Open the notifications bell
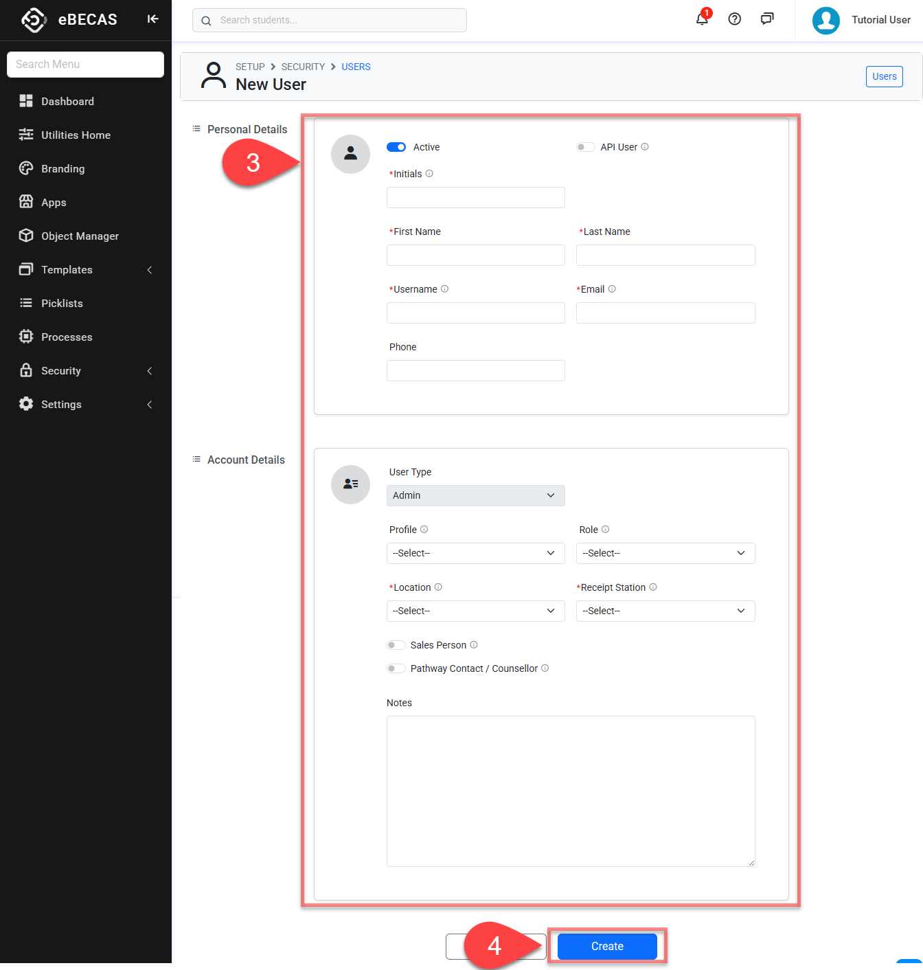This screenshot has width=923, height=970. pos(702,19)
